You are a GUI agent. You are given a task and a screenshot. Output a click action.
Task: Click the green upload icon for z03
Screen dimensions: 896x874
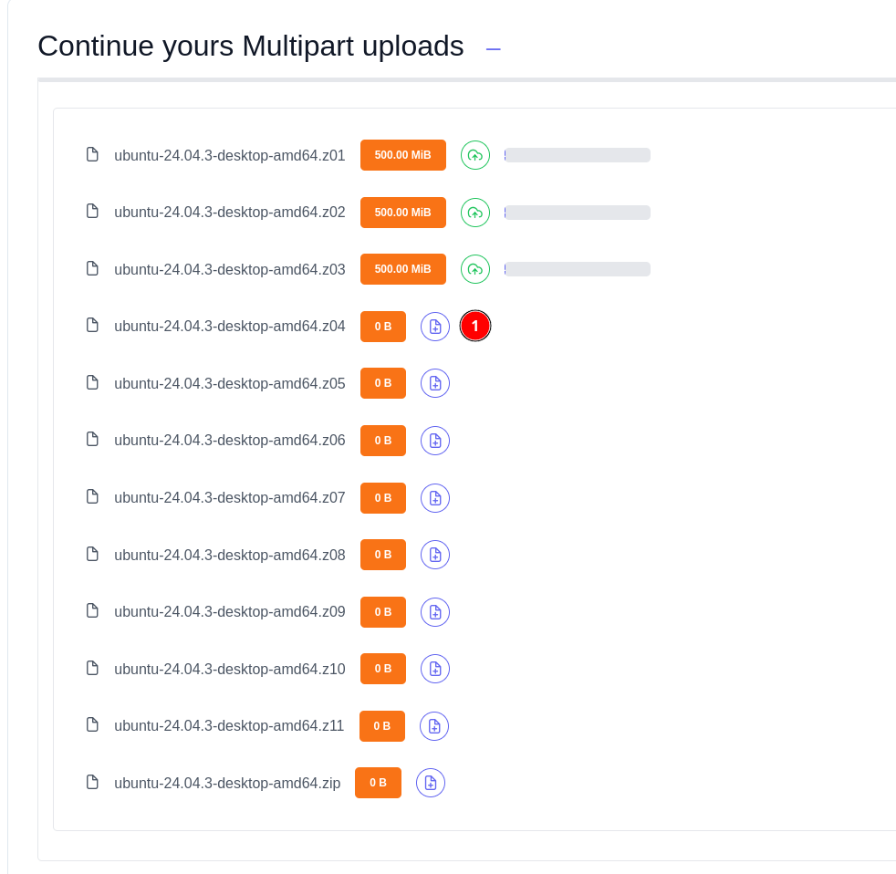coord(474,269)
